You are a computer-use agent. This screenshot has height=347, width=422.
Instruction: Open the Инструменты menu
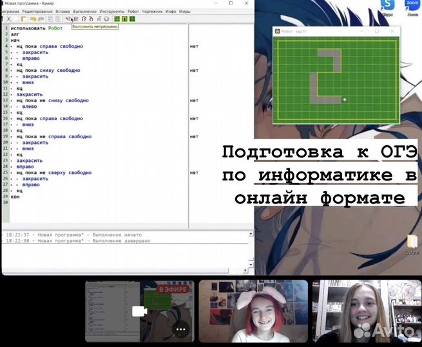tap(113, 12)
